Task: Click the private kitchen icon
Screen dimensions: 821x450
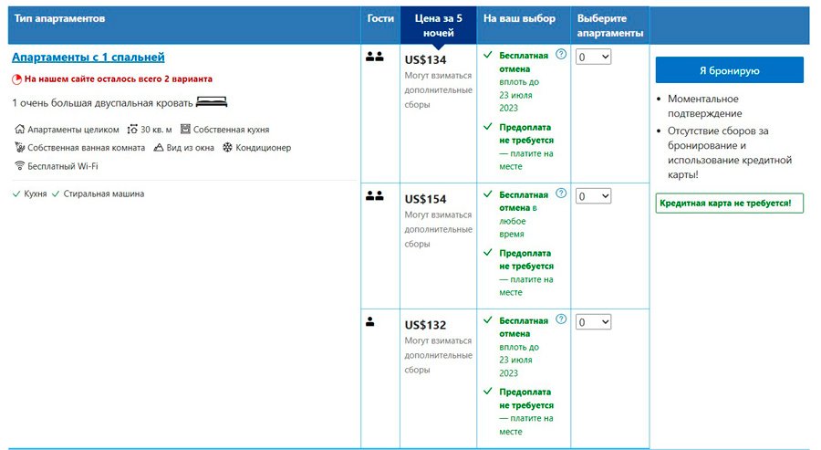Action: click(185, 130)
